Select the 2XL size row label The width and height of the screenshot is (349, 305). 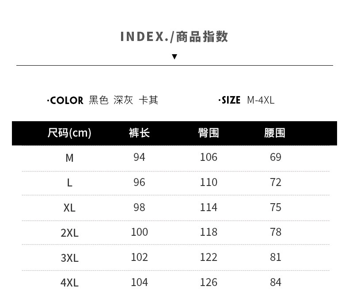tap(69, 233)
